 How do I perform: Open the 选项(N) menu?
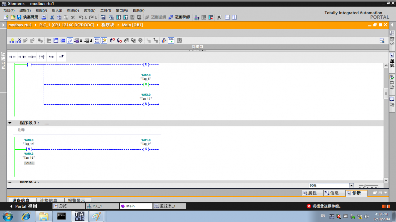click(89, 10)
